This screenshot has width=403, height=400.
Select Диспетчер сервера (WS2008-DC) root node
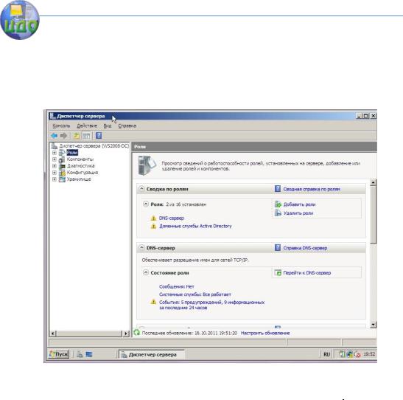pyautogui.click(x=94, y=146)
